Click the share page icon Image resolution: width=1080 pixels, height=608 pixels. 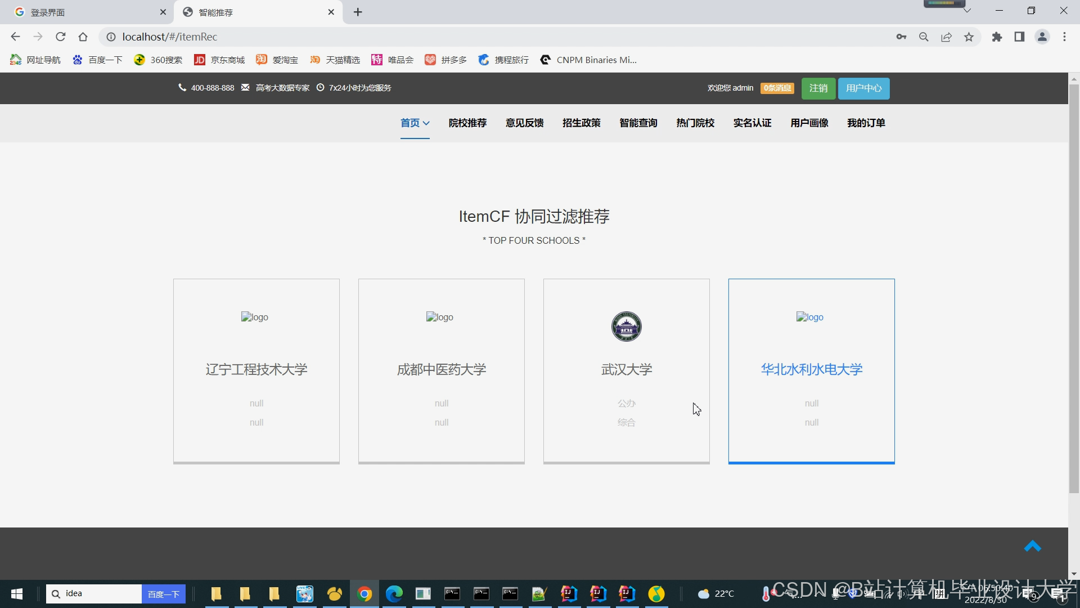click(946, 37)
